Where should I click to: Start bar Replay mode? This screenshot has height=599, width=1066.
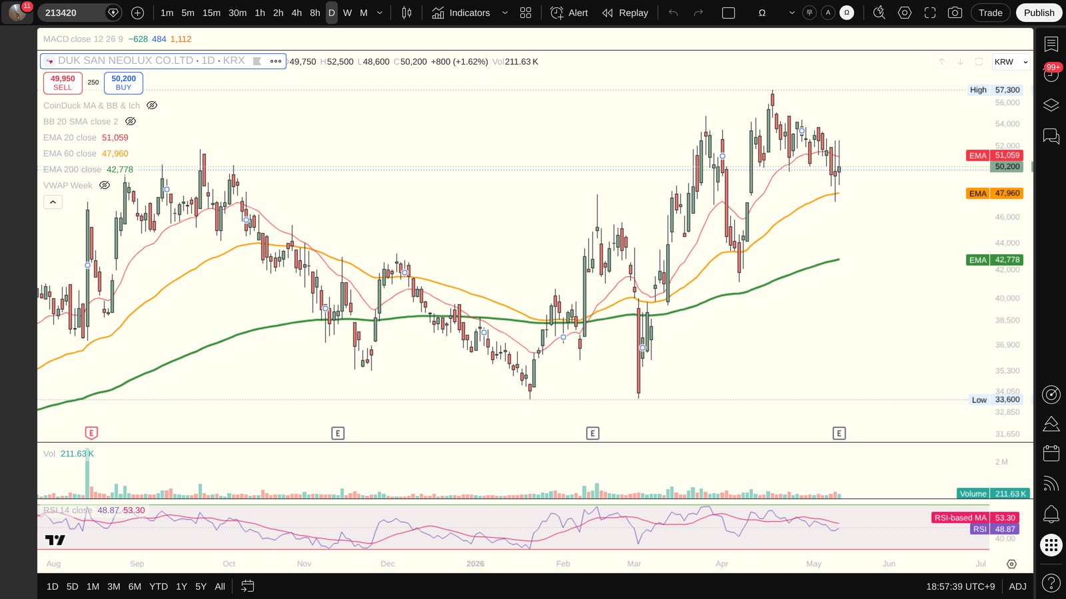[625, 13]
